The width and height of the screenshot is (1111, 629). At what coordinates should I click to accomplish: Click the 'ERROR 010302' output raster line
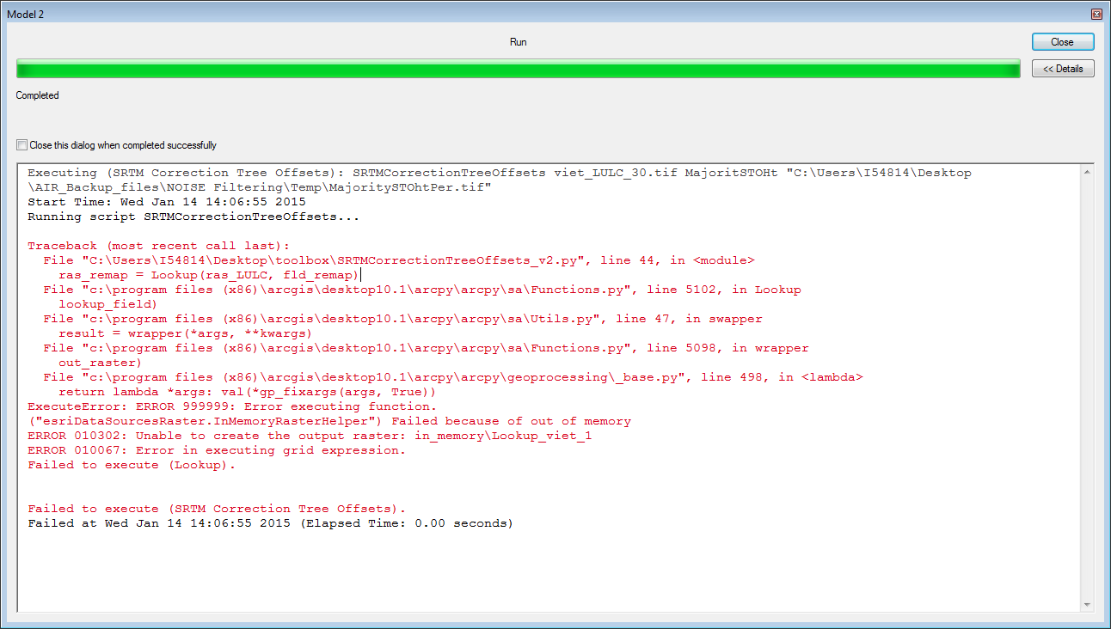[310, 436]
